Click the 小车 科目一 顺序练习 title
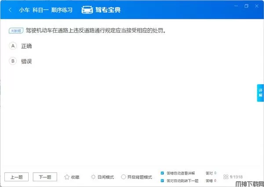 (46, 10)
